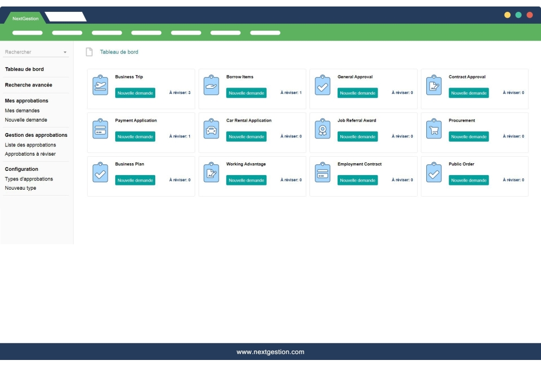The image size is (541, 367).
Task: Click the Tableau de bord page icon
Action: tap(88, 51)
